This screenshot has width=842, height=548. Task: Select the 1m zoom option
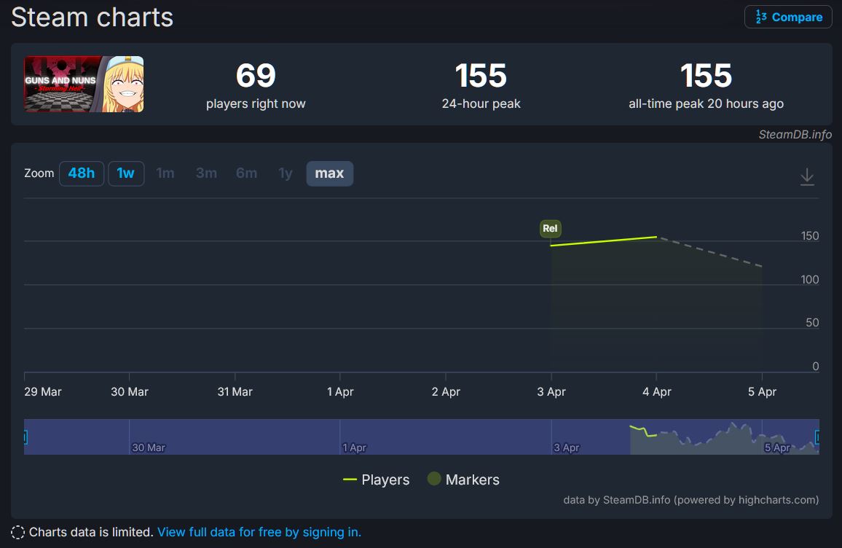coord(165,173)
